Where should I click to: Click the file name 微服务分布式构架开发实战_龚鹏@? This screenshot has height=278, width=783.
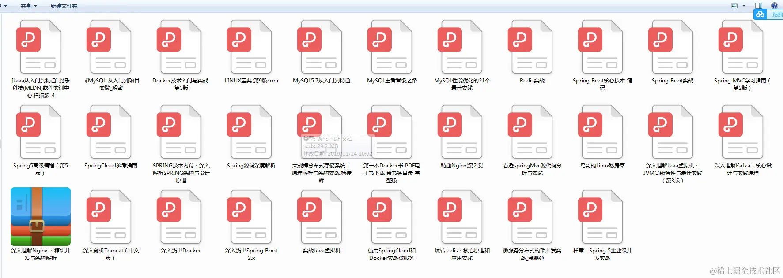[532, 254]
